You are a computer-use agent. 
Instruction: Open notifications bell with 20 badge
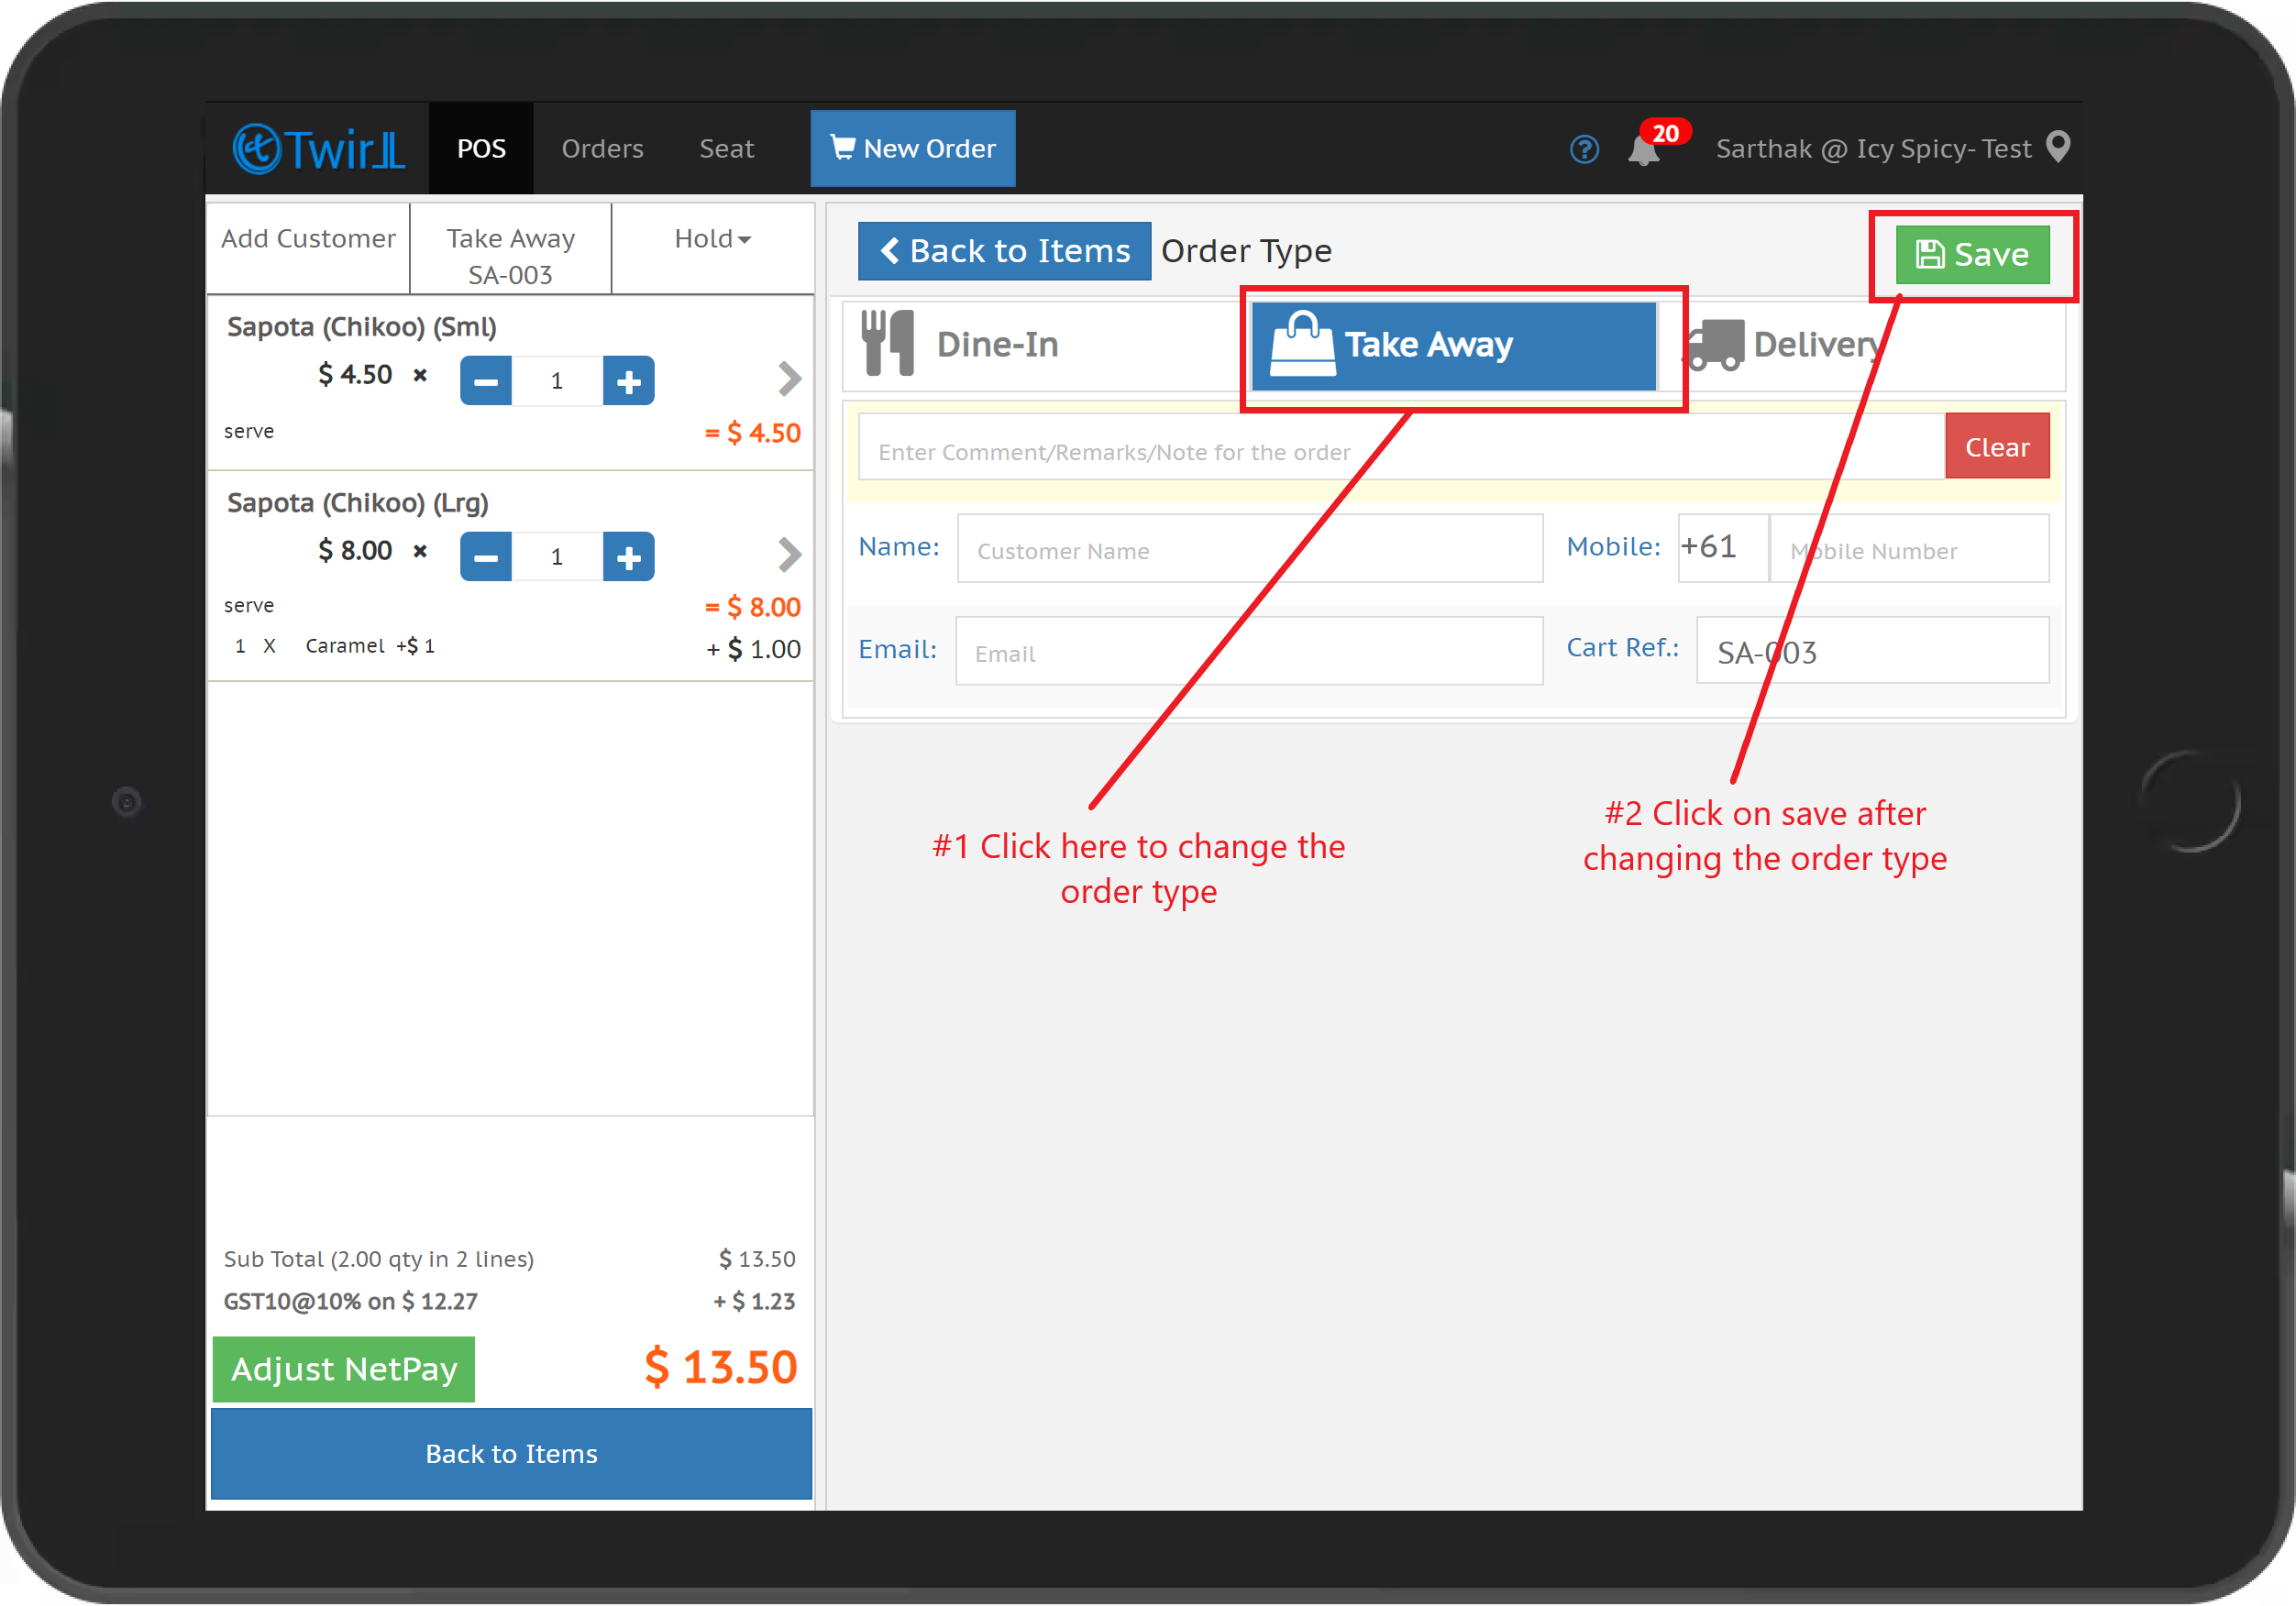[x=1645, y=149]
